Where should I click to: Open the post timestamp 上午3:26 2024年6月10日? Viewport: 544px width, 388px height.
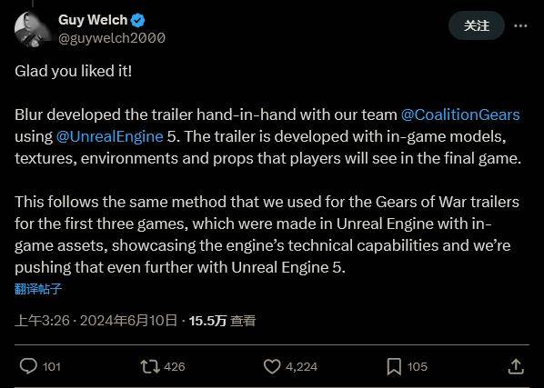[96, 321]
